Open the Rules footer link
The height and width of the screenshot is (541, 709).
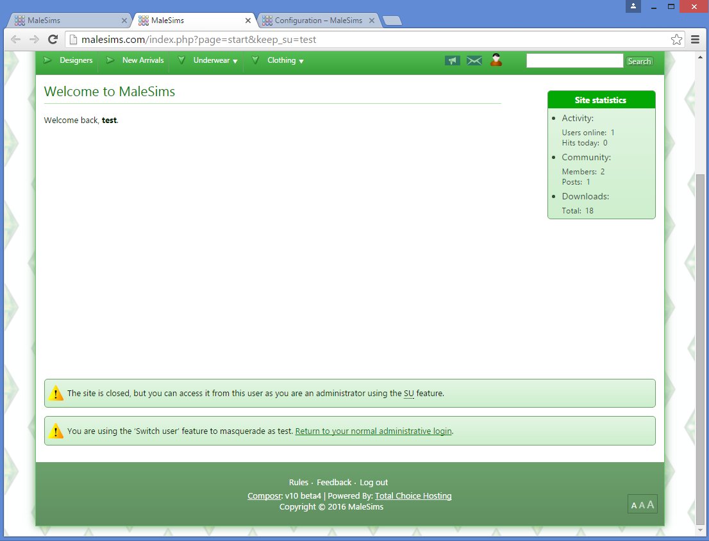click(x=299, y=482)
